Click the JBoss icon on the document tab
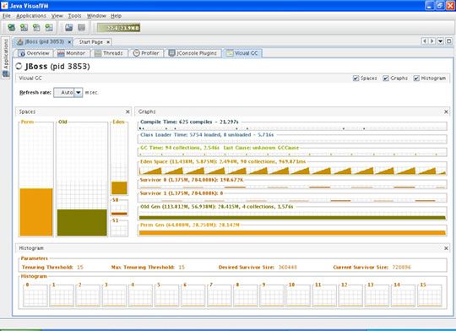This screenshot has height=331, width=456. point(20,42)
